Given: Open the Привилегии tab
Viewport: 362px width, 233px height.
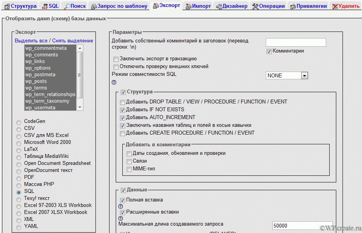Looking at the screenshot, I should (x=309, y=6).
